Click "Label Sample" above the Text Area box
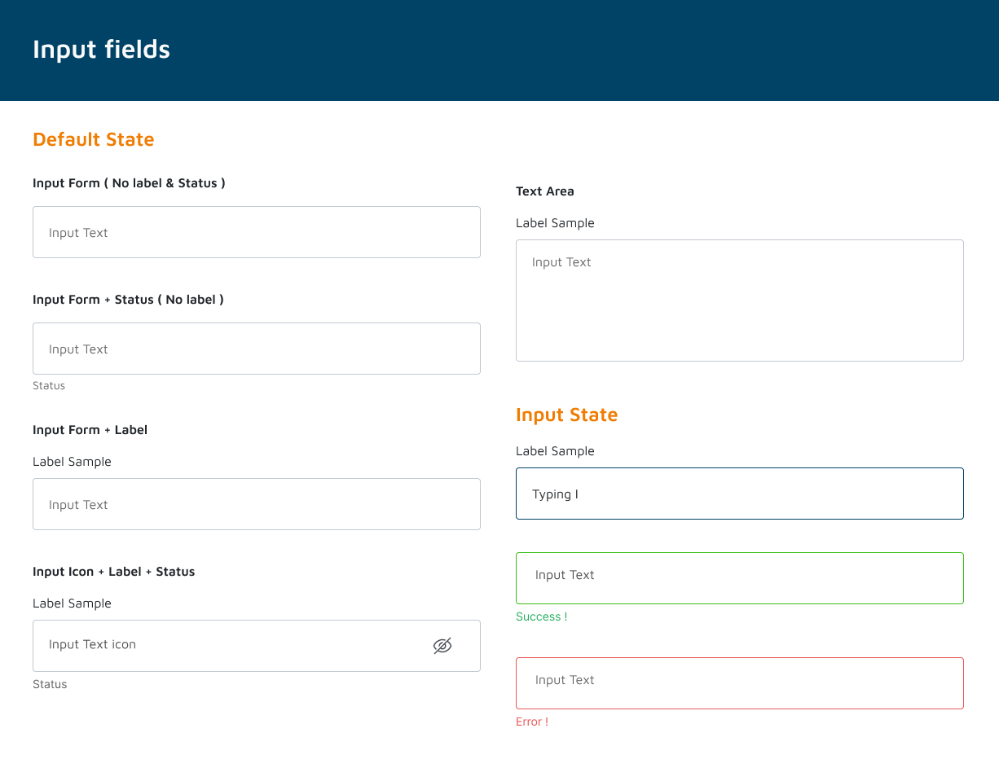 pos(555,223)
